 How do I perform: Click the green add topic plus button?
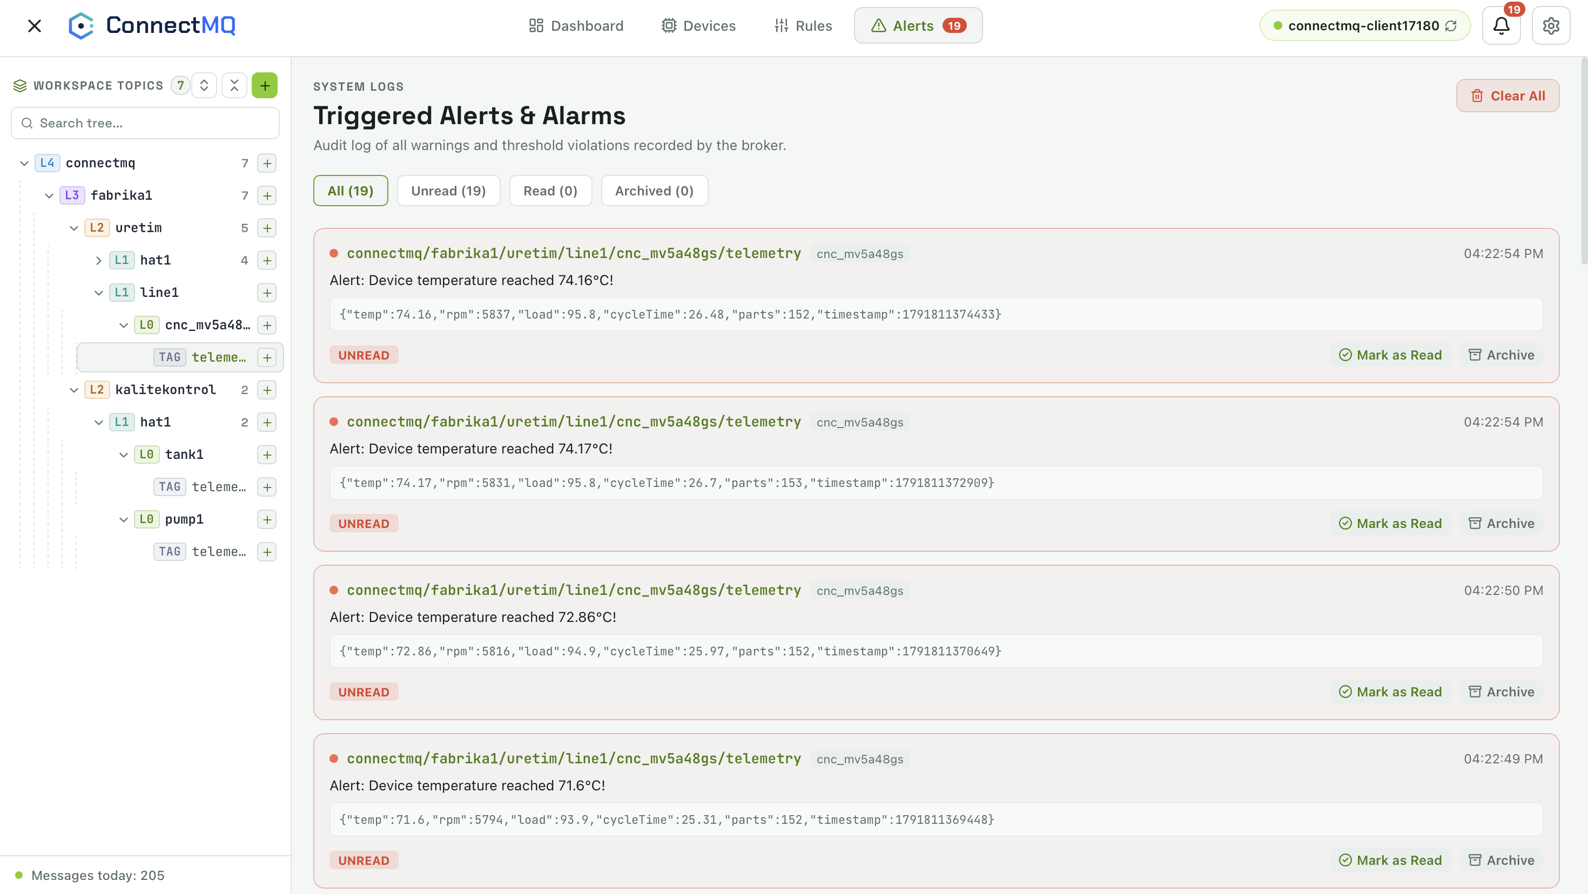[265, 86]
